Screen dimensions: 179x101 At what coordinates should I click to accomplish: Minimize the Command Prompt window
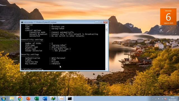[96, 22]
